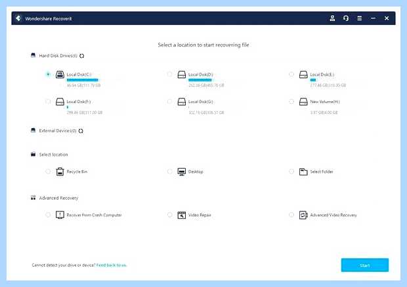Image resolution: width=407 pixels, height=287 pixels.
Task: Choose Recover from Crash Computer radio button
Action: point(48,215)
